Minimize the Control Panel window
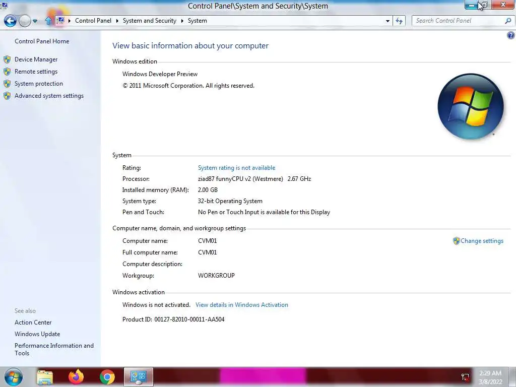 [x=471, y=5]
